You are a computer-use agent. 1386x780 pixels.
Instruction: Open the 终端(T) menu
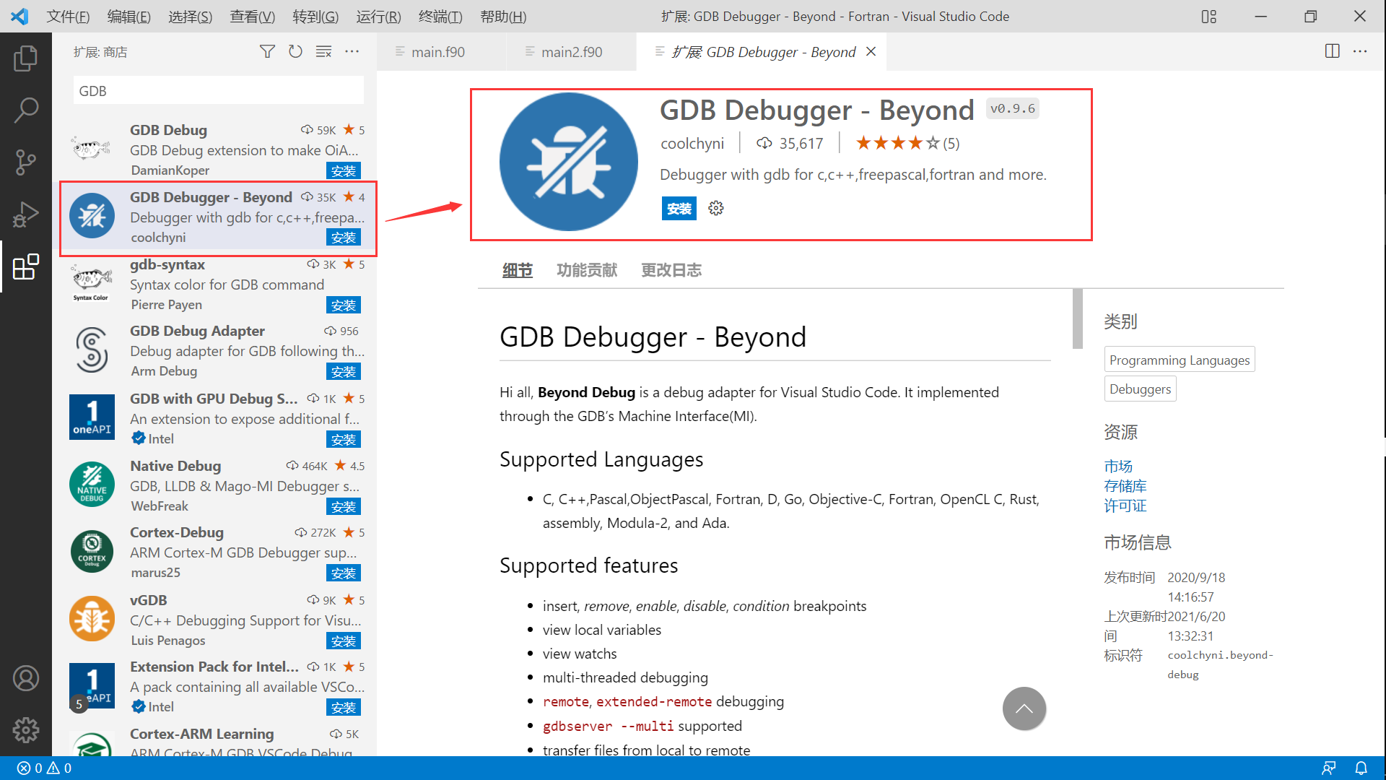point(440,16)
